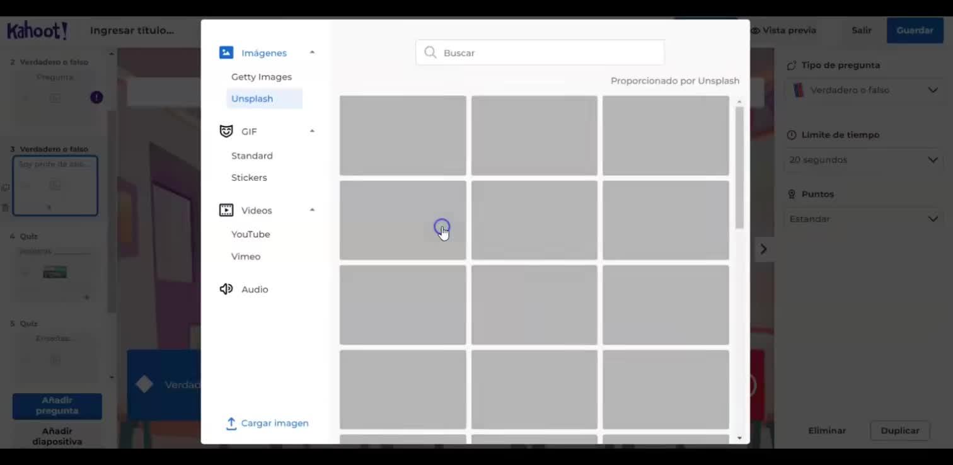Click the Cargar imagen upload link
953x465 pixels.
pos(267,423)
